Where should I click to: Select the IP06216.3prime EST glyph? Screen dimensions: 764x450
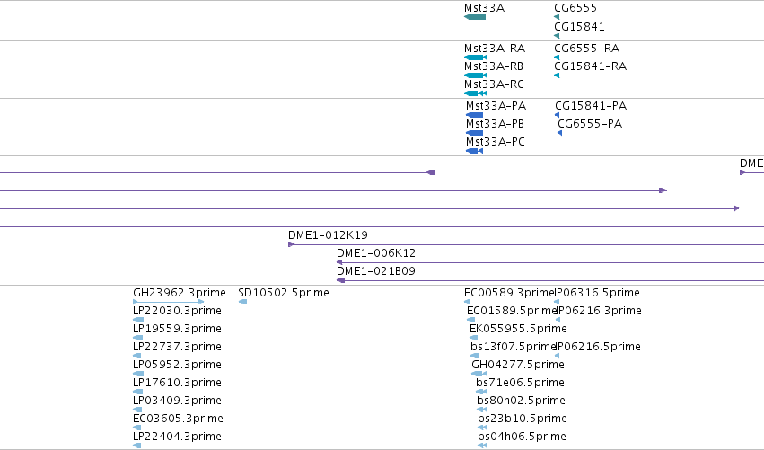[558, 320]
